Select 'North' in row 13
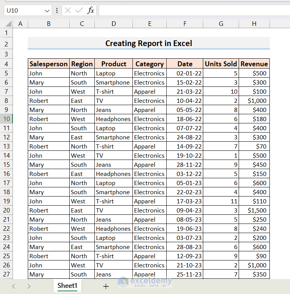 tap(82, 146)
